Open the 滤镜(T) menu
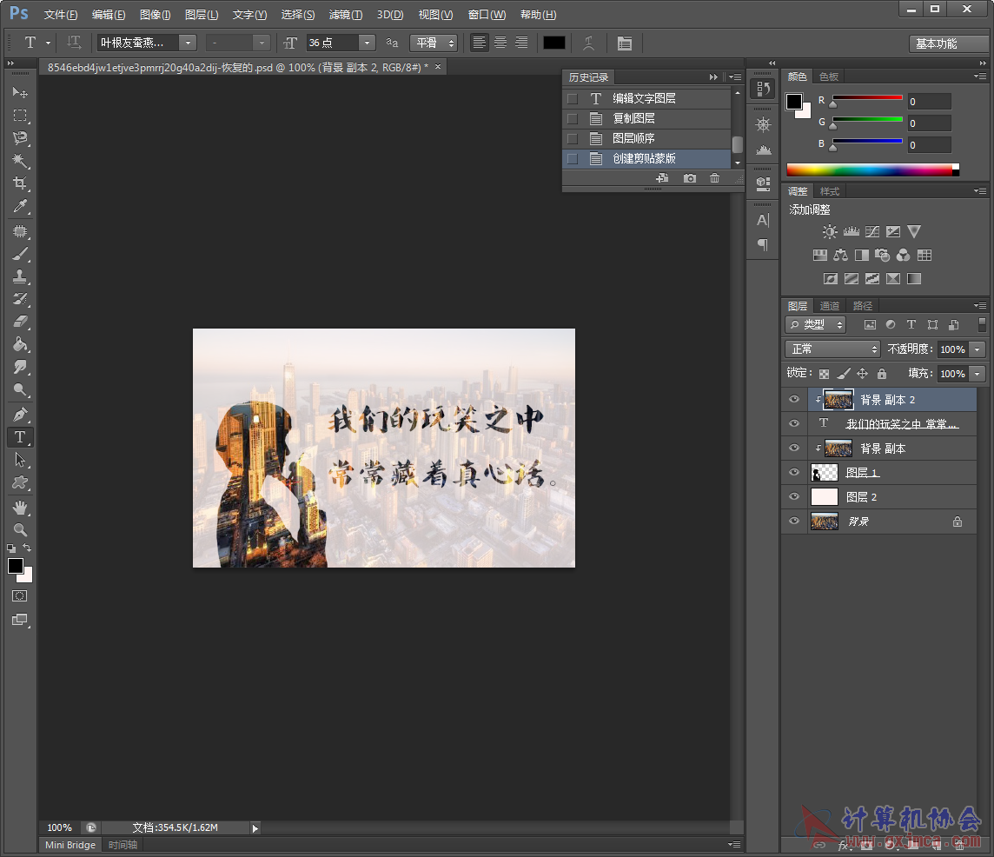994x857 pixels. tap(346, 15)
